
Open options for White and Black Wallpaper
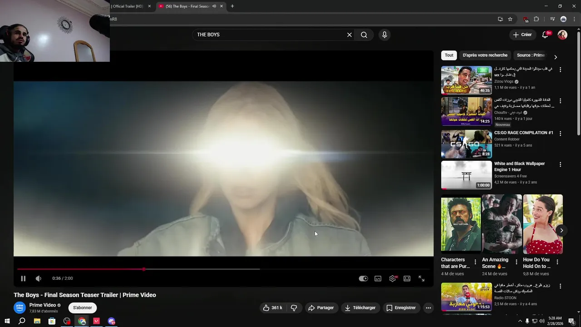click(560, 164)
